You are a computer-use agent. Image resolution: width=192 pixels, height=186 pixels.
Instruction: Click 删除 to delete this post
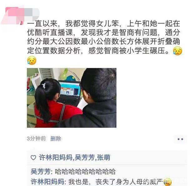click(x=56, y=139)
